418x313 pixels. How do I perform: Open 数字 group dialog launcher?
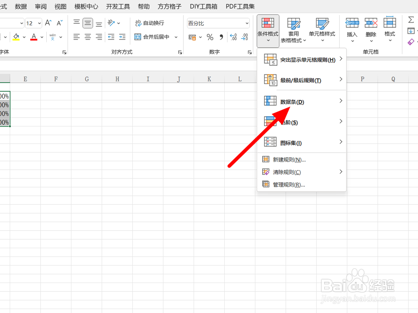[x=250, y=52]
